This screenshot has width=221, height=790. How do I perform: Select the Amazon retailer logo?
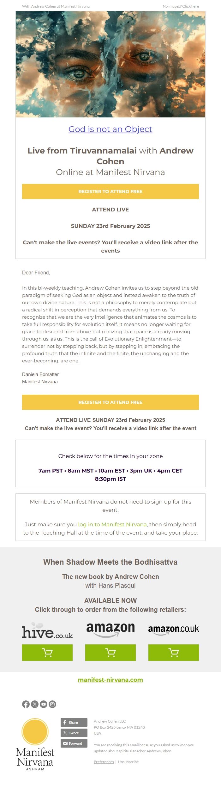tap(110, 628)
